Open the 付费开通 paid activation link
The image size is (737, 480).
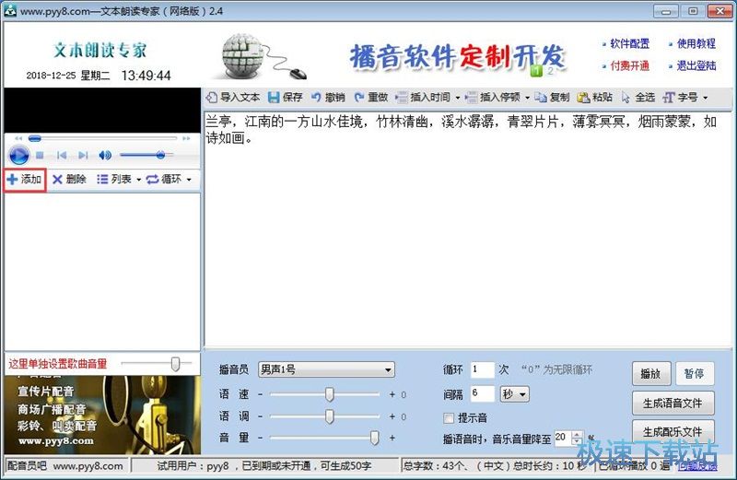[629, 65]
